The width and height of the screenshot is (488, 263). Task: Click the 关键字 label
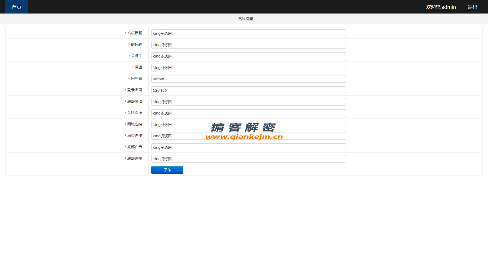(x=137, y=56)
